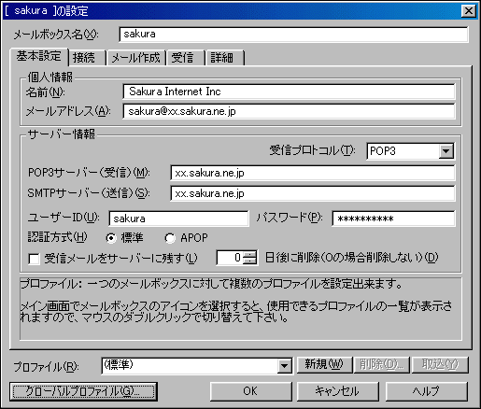The image size is (481, 409).
Task: Click the グローバルプロファイル(G)... button
Action: click(x=83, y=391)
